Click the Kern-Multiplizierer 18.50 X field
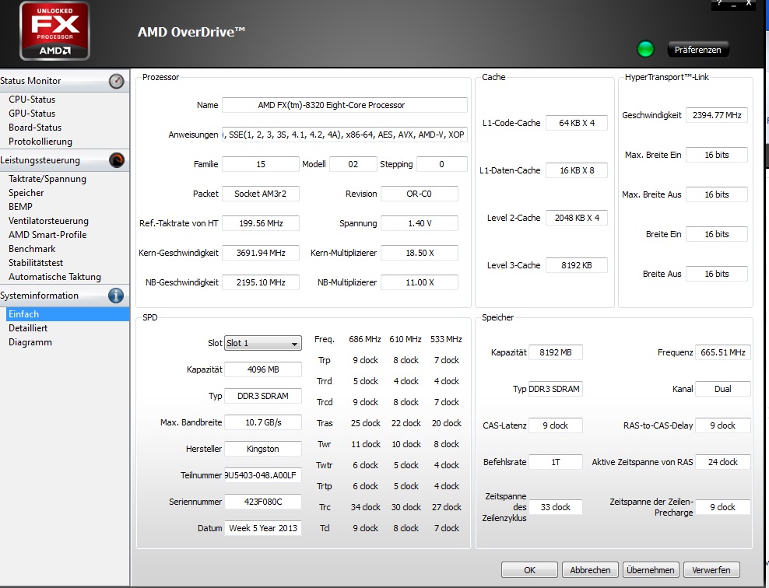769x588 pixels. click(x=420, y=253)
